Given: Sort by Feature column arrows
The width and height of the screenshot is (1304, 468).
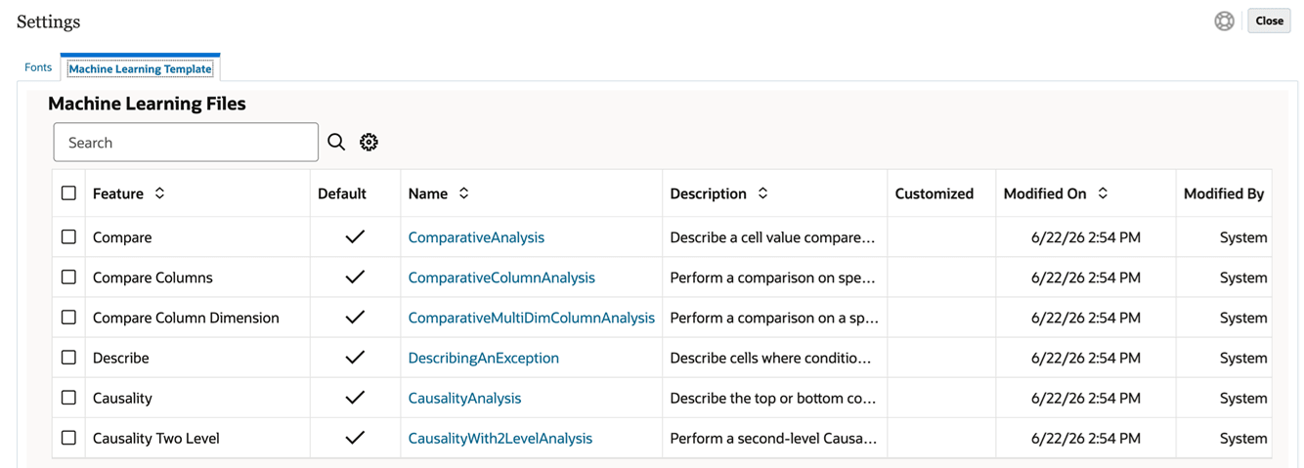Looking at the screenshot, I should (159, 193).
